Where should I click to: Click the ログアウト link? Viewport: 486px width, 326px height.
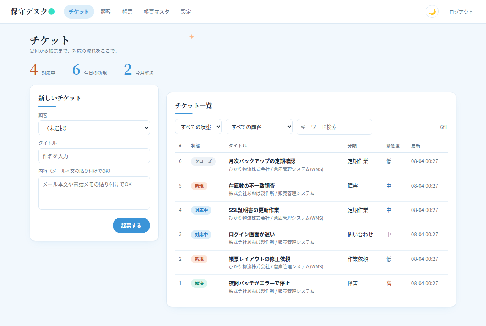[x=461, y=12]
